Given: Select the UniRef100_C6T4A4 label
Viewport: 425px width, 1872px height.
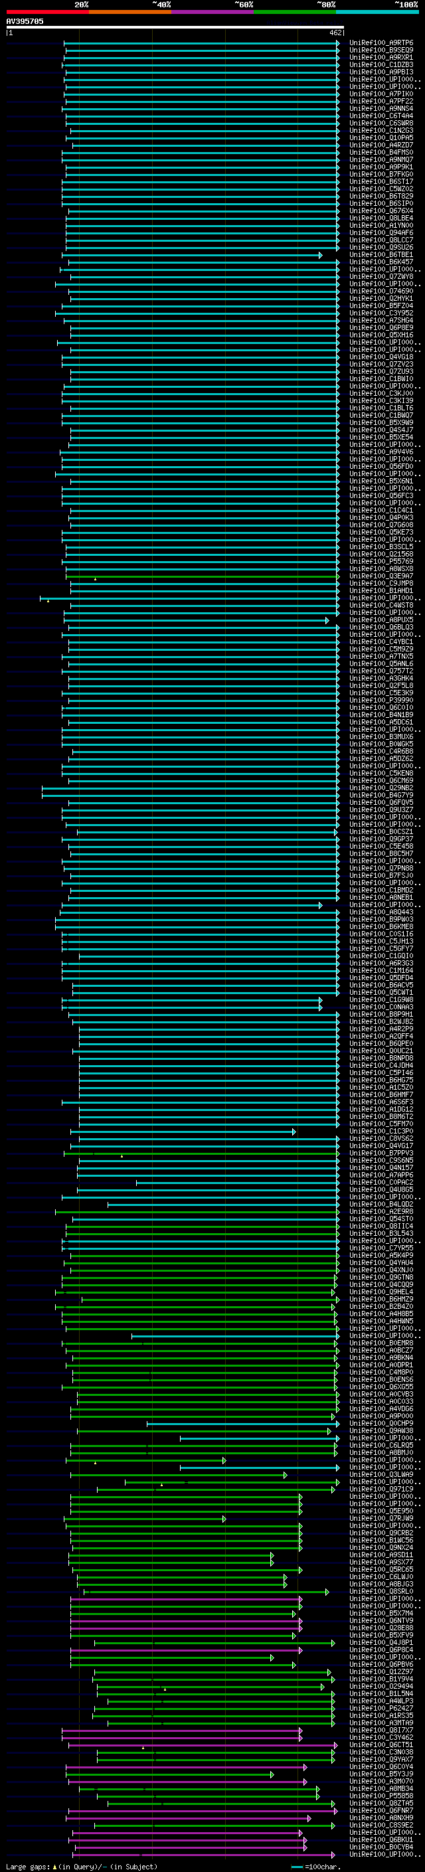Looking at the screenshot, I should (381, 116).
